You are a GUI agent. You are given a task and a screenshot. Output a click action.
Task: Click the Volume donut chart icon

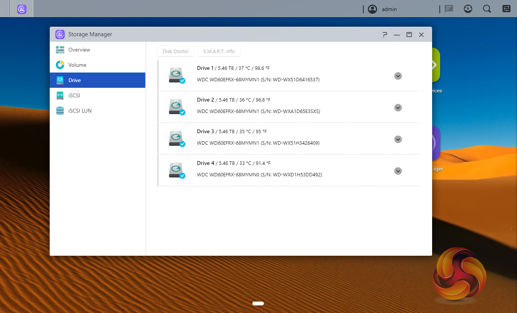click(60, 65)
